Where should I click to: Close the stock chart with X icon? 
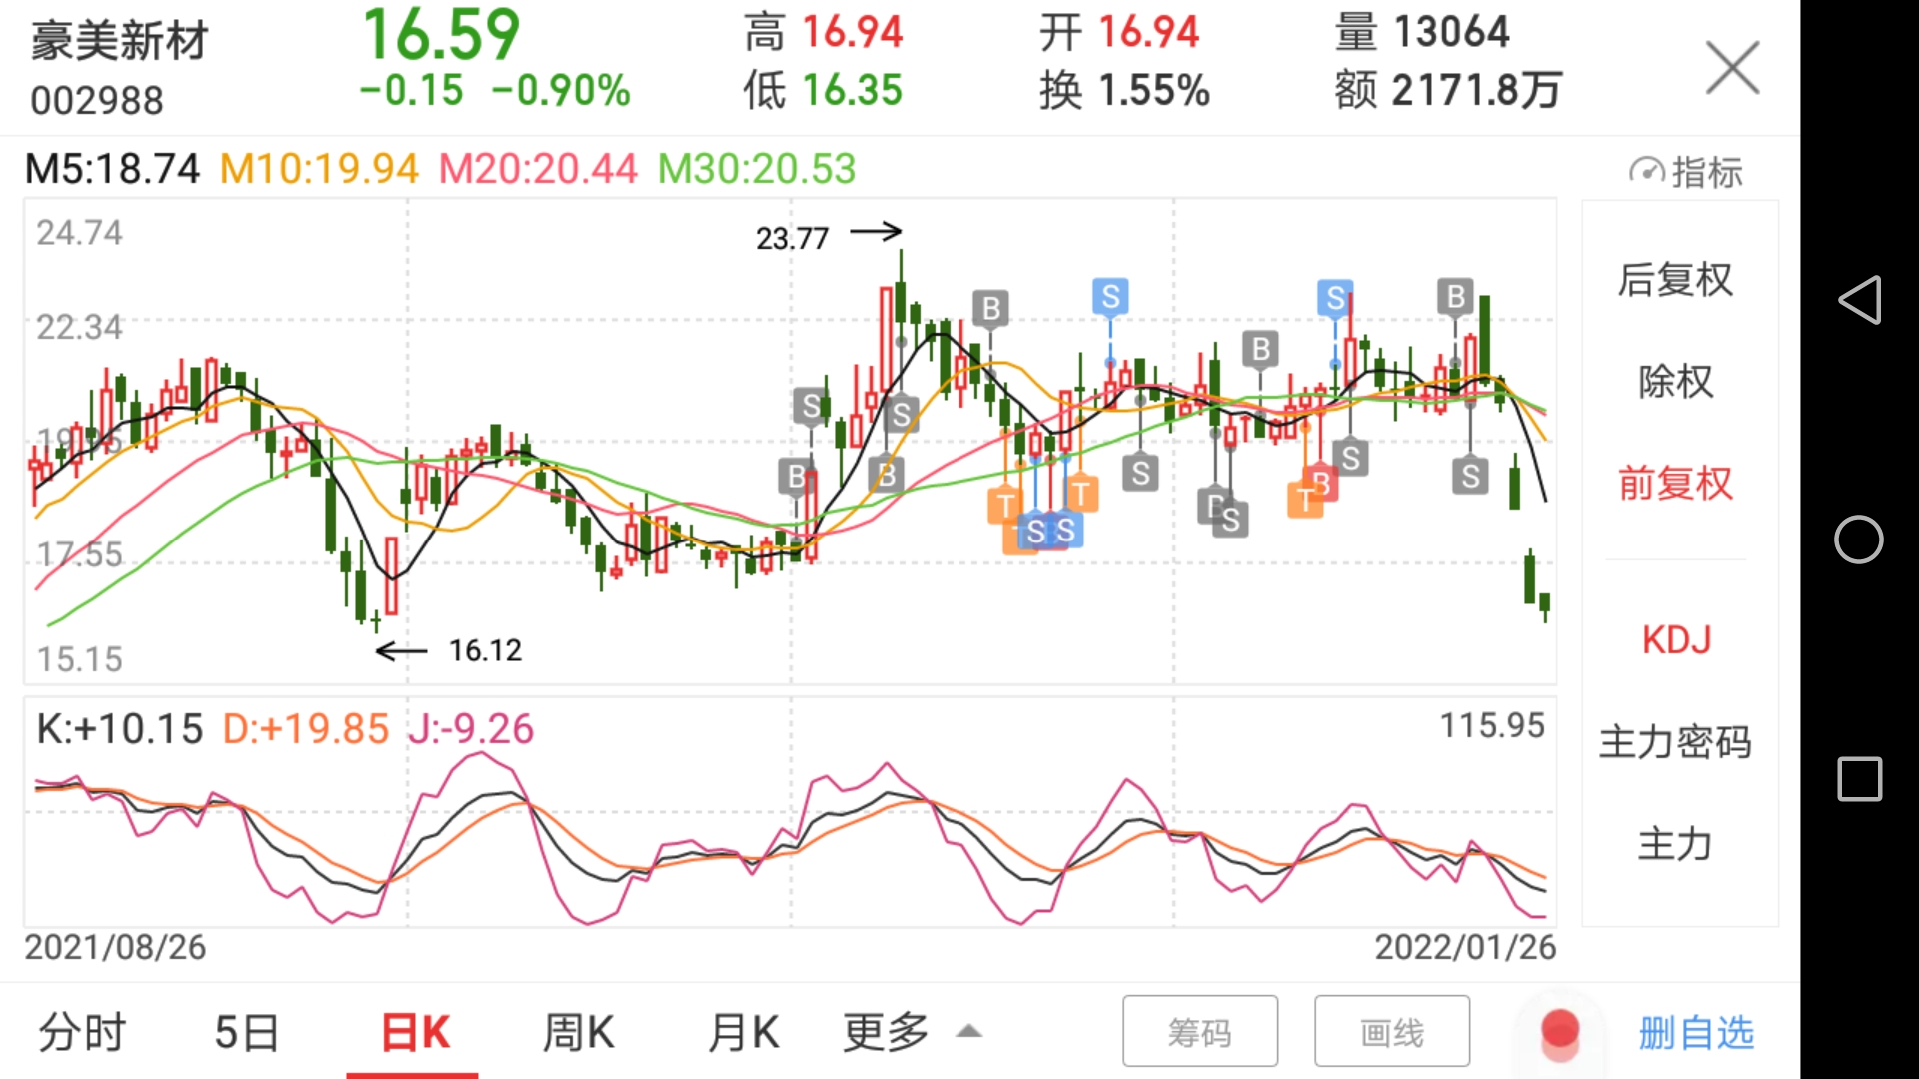[x=1732, y=68]
